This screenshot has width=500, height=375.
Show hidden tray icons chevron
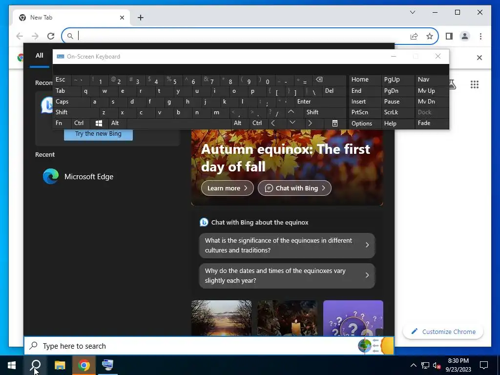tap(413, 365)
